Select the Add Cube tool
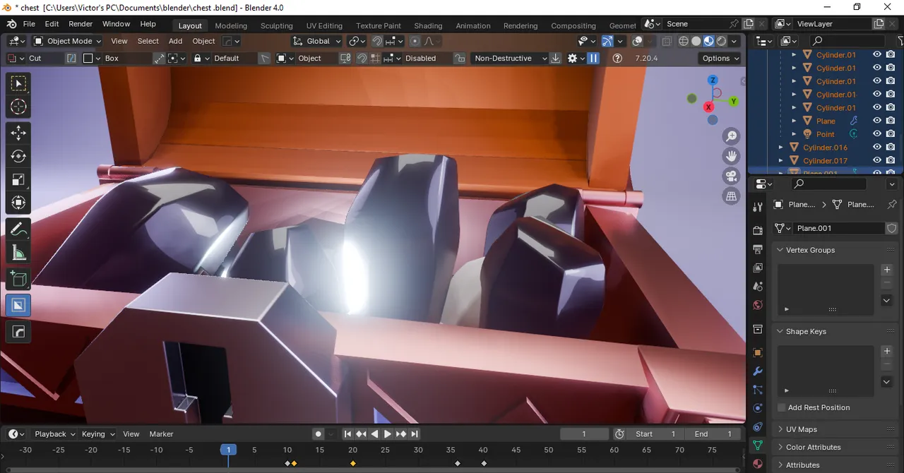This screenshot has height=473, width=904. [x=18, y=279]
